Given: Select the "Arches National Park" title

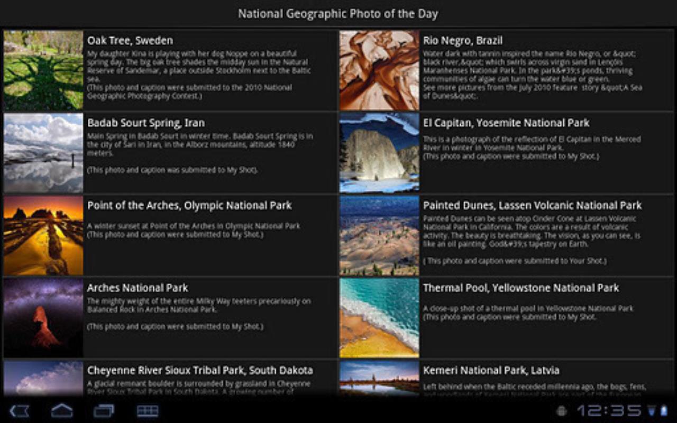Looking at the screenshot, I should coord(138,288).
